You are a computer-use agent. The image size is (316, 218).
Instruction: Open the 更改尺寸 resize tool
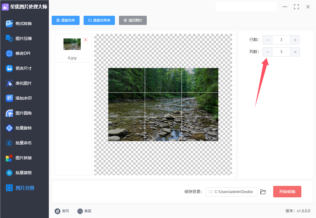pyautogui.click(x=19, y=68)
